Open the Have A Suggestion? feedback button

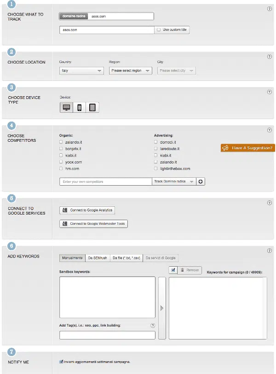coord(248,148)
